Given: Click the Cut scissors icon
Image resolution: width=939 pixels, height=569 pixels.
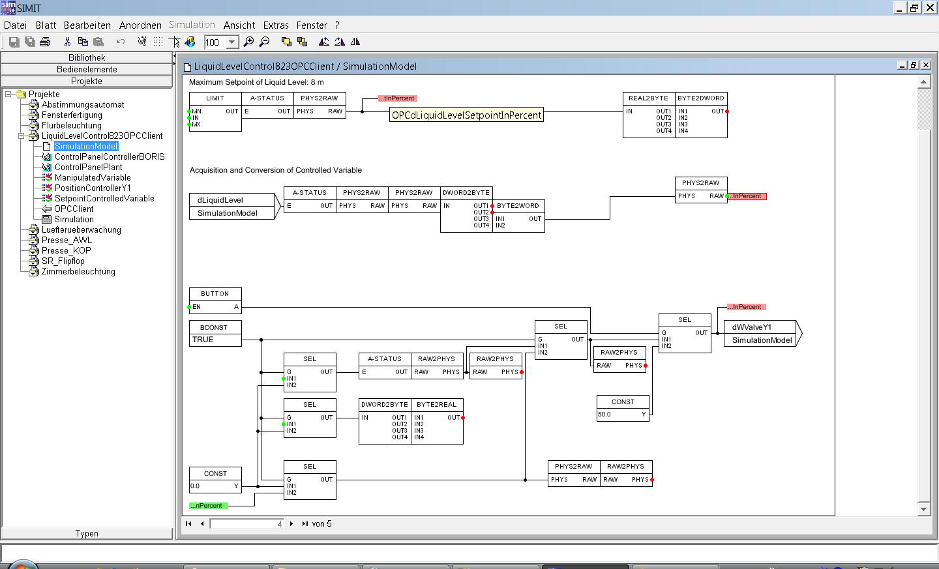Looking at the screenshot, I should (x=67, y=42).
